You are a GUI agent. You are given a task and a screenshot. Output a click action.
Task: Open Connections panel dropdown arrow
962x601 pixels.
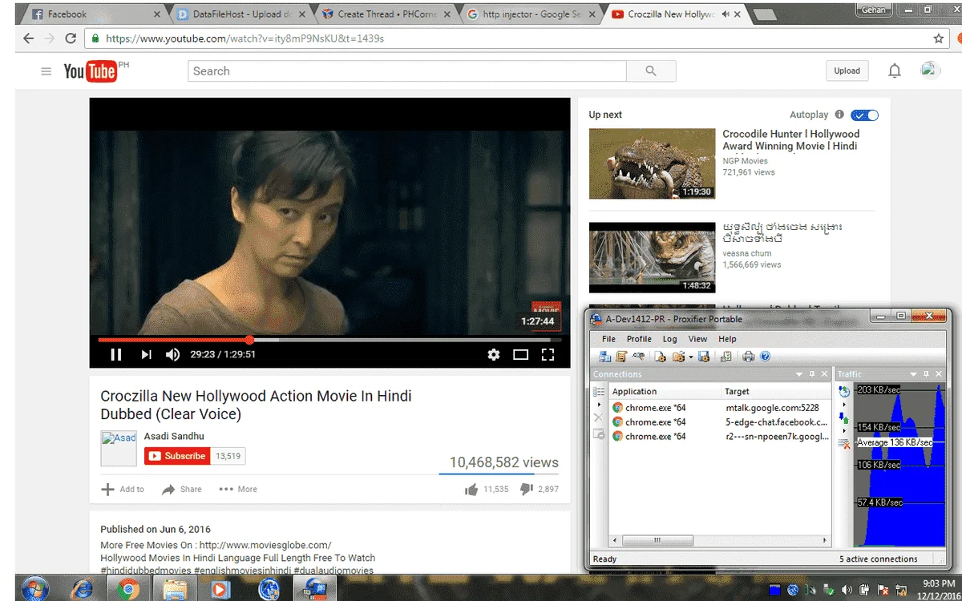click(x=799, y=374)
